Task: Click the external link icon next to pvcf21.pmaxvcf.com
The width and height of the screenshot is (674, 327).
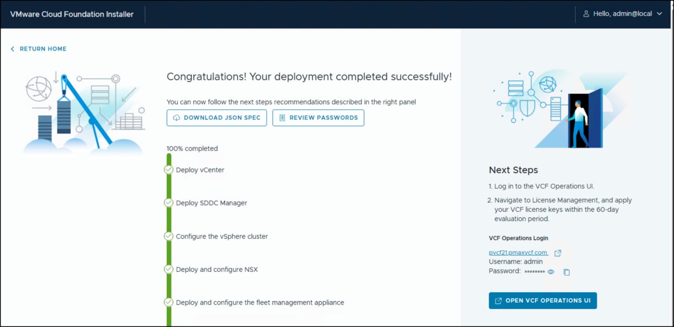Action: 558,253
